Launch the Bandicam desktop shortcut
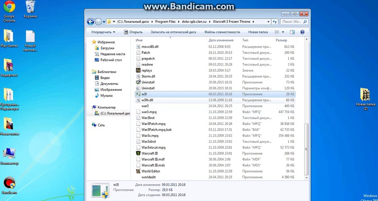This screenshot has width=378, height=201. [x=9, y=186]
